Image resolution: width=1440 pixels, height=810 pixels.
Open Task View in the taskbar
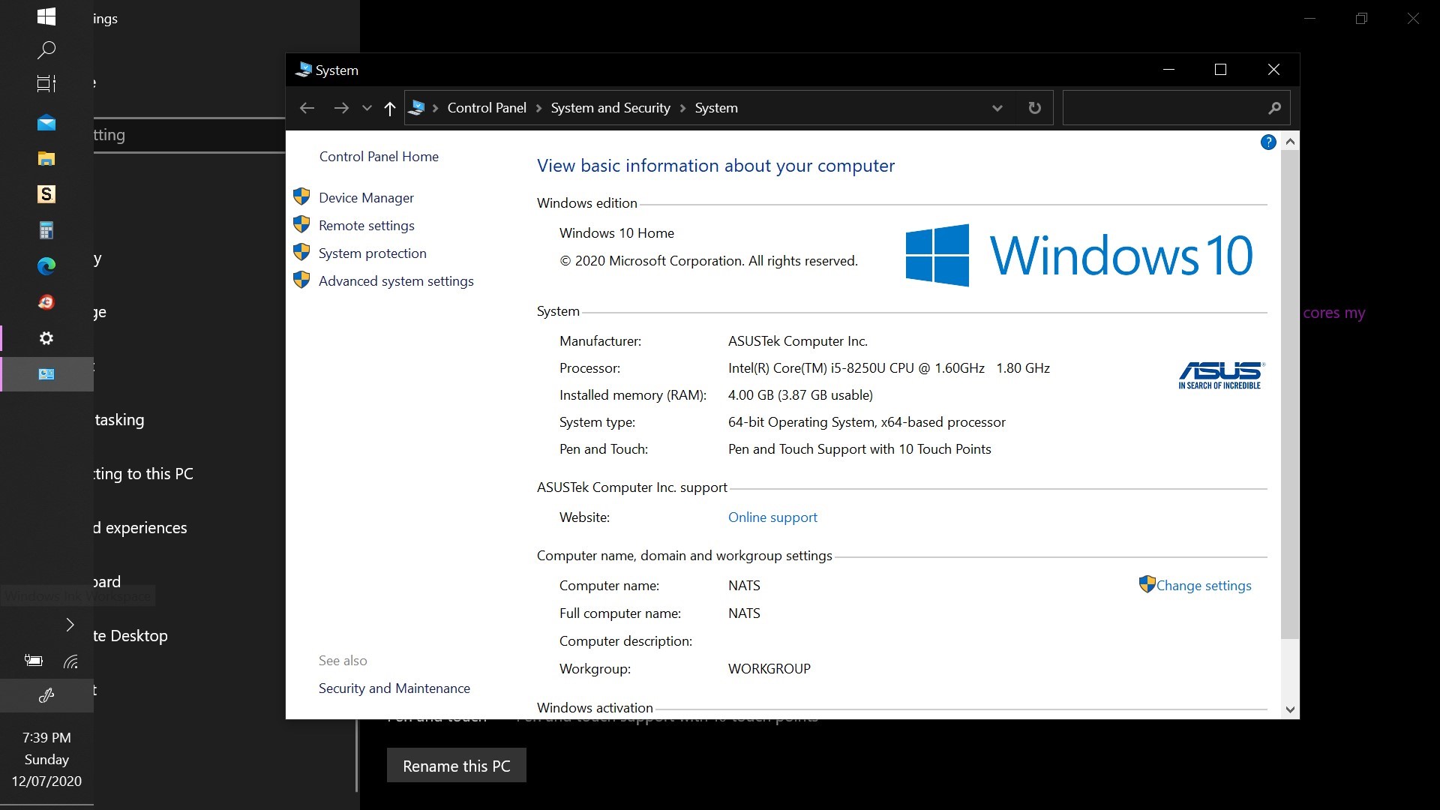46,84
